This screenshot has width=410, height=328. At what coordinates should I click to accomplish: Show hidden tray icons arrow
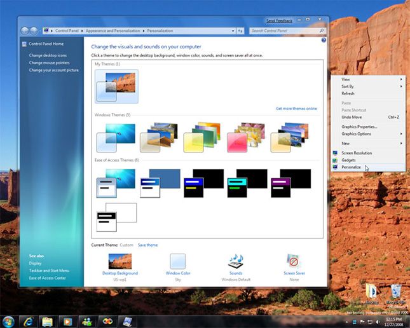(347, 322)
